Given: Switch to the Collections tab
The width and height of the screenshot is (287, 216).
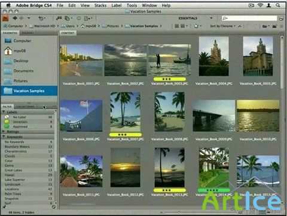Looking at the screenshot, I should pos(25,107).
